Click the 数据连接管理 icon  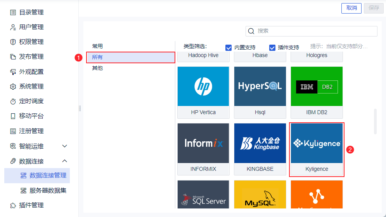[x=23, y=175]
